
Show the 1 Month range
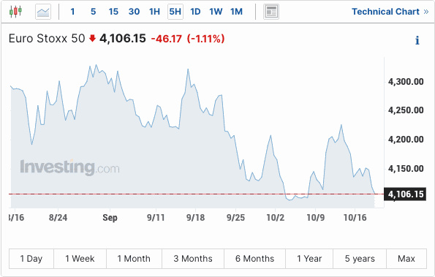tap(134, 259)
